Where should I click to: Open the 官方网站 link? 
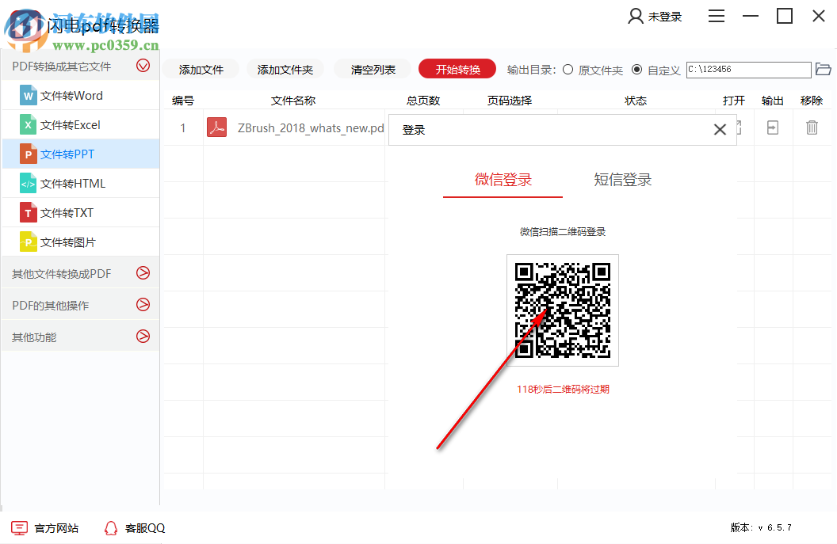(x=56, y=528)
